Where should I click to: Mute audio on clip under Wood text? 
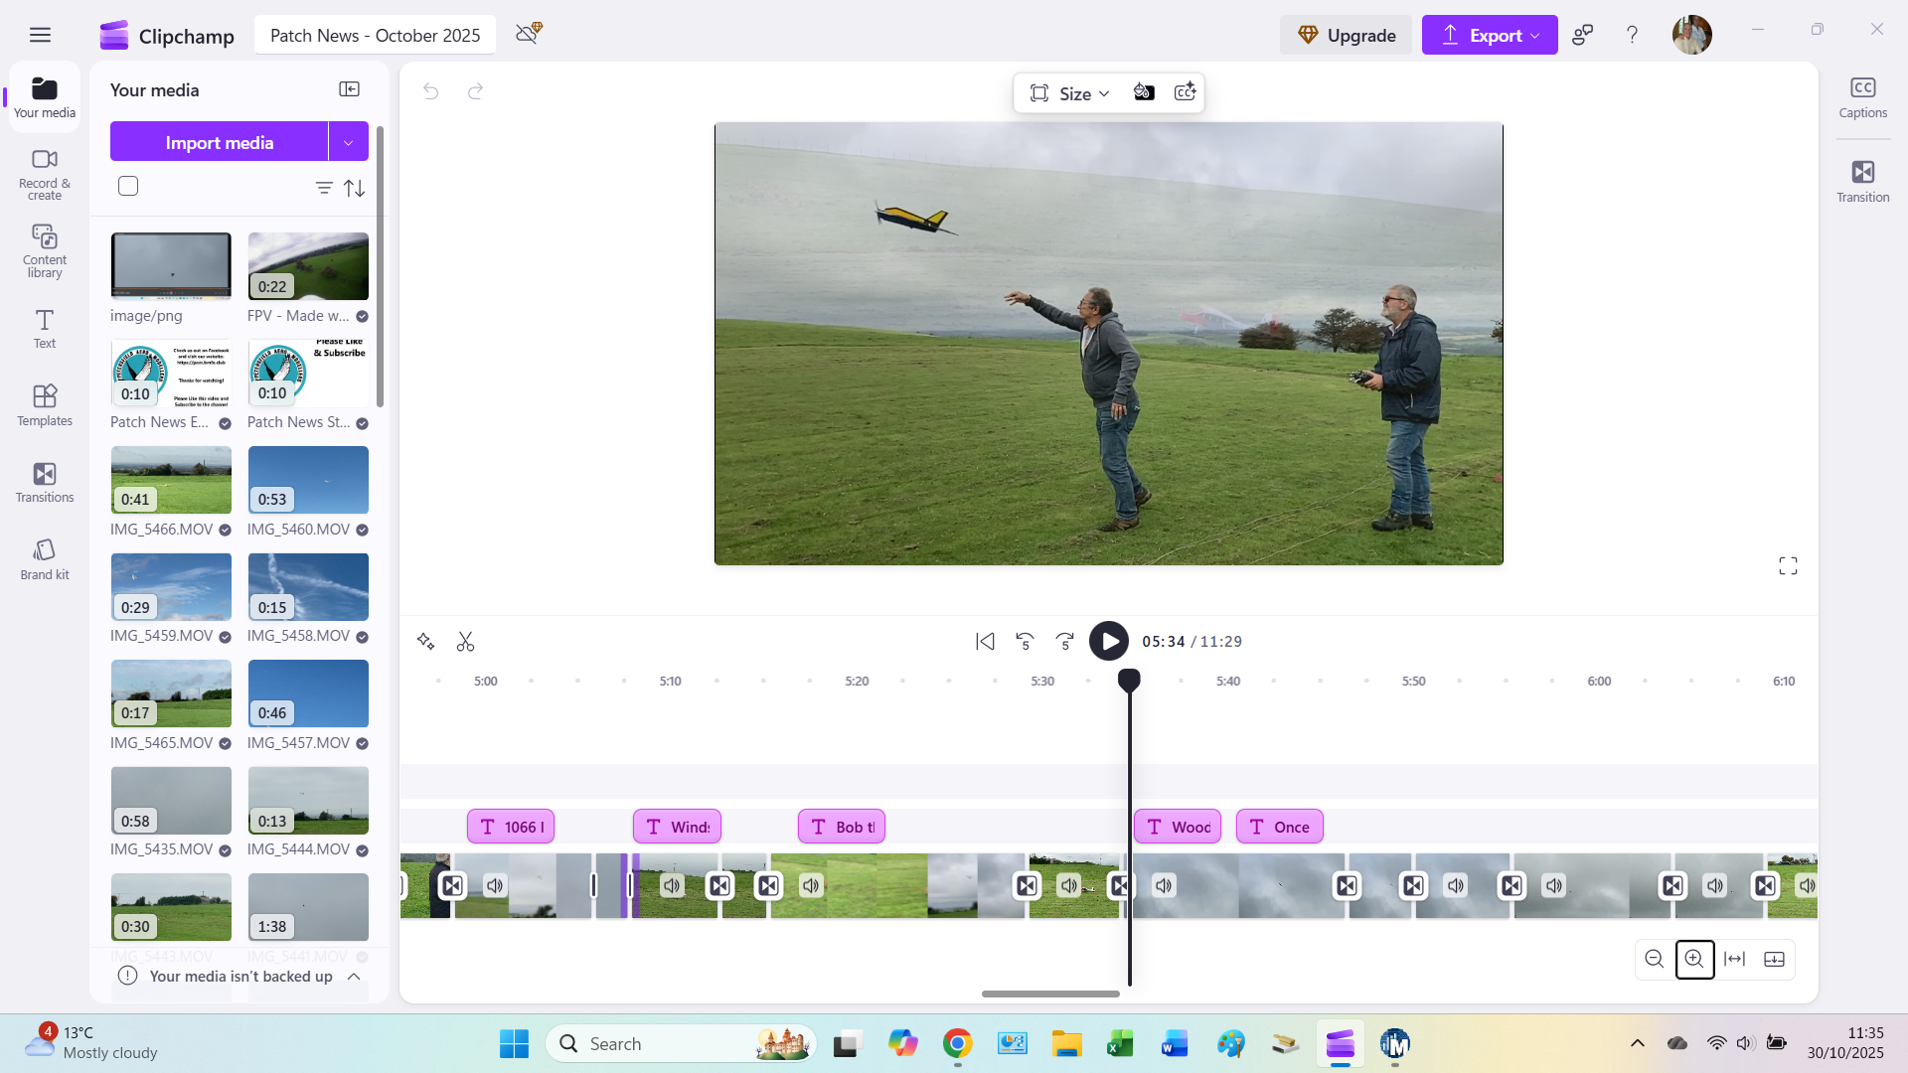point(1164,885)
